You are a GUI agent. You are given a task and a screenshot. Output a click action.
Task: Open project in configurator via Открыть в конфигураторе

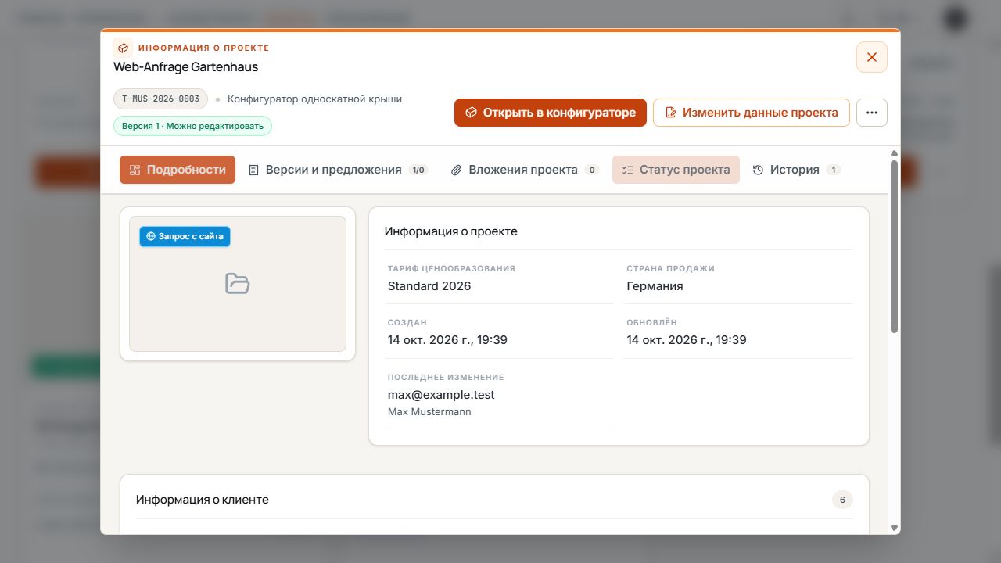pos(551,113)
